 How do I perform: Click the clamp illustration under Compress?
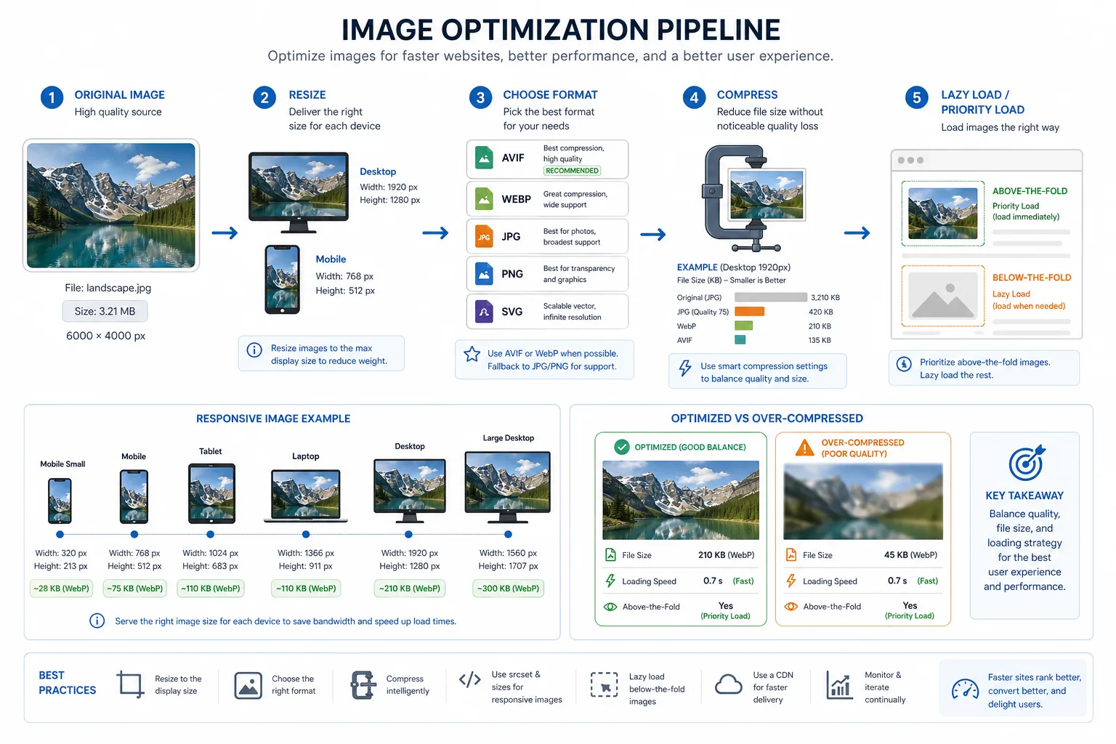752,198
